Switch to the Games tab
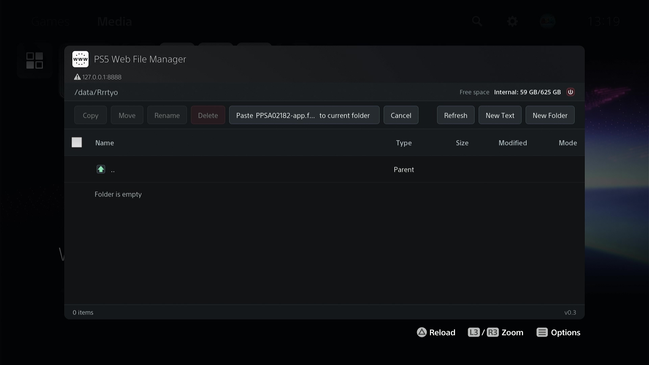The width and height of the screenshot is (649, 365). pos(50,22)
